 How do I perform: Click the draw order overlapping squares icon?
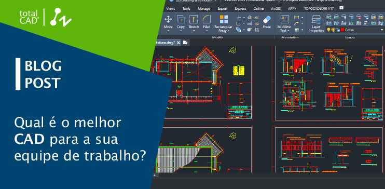[x=238, y=30]
